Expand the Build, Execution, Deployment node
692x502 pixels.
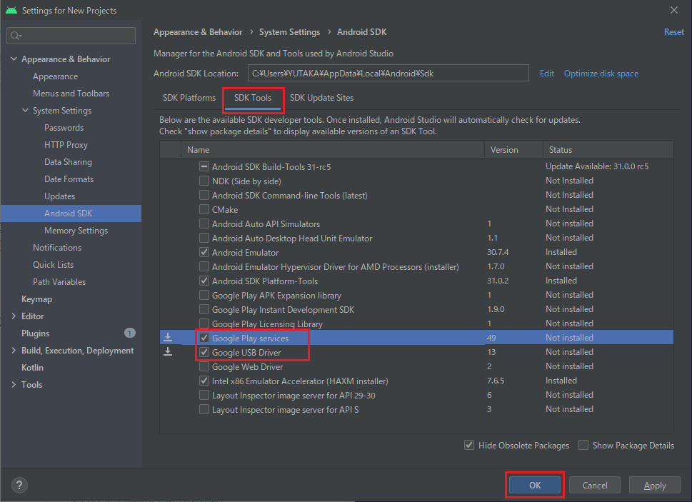14,350
